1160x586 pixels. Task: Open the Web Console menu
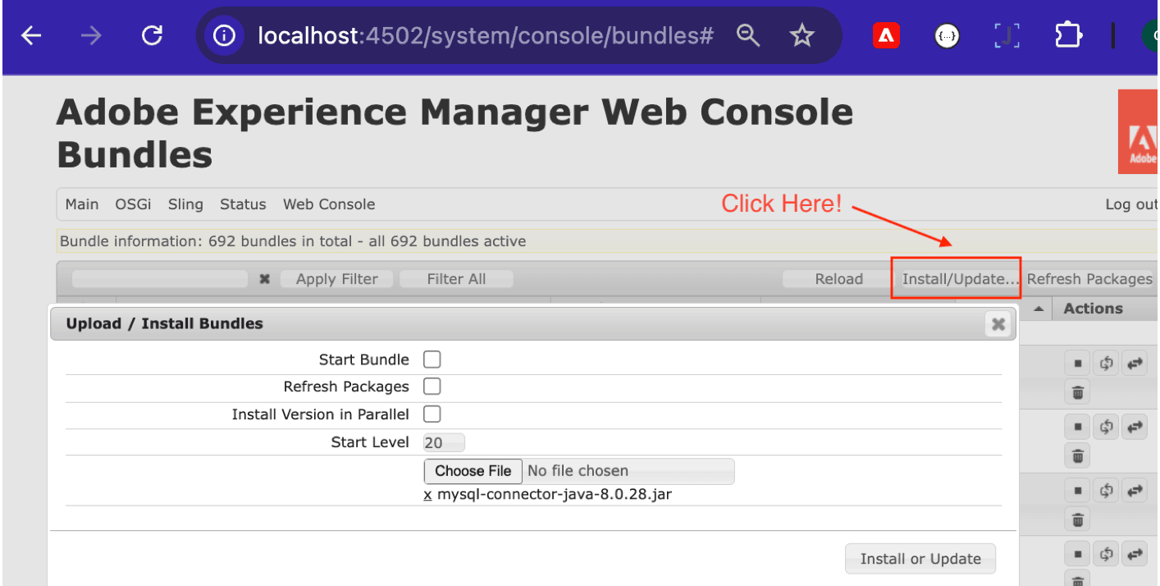click(329, 204)
